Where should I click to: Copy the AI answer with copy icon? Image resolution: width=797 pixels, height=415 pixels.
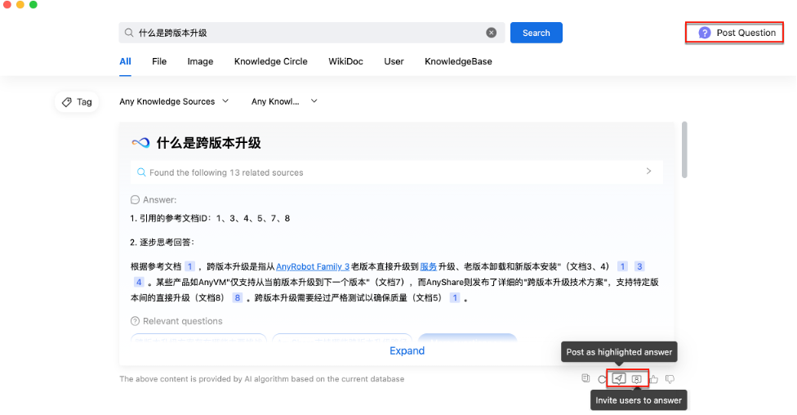click(x=586, y=378)
